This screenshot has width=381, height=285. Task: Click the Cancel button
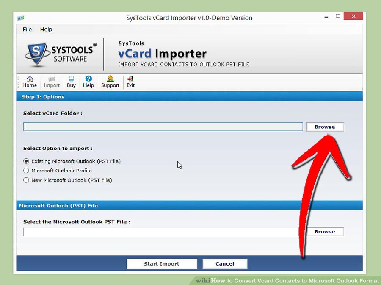pyautogui.click(x=225, y=264)
